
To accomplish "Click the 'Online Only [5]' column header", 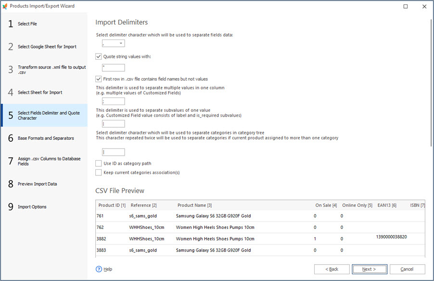I will (357, 205).
